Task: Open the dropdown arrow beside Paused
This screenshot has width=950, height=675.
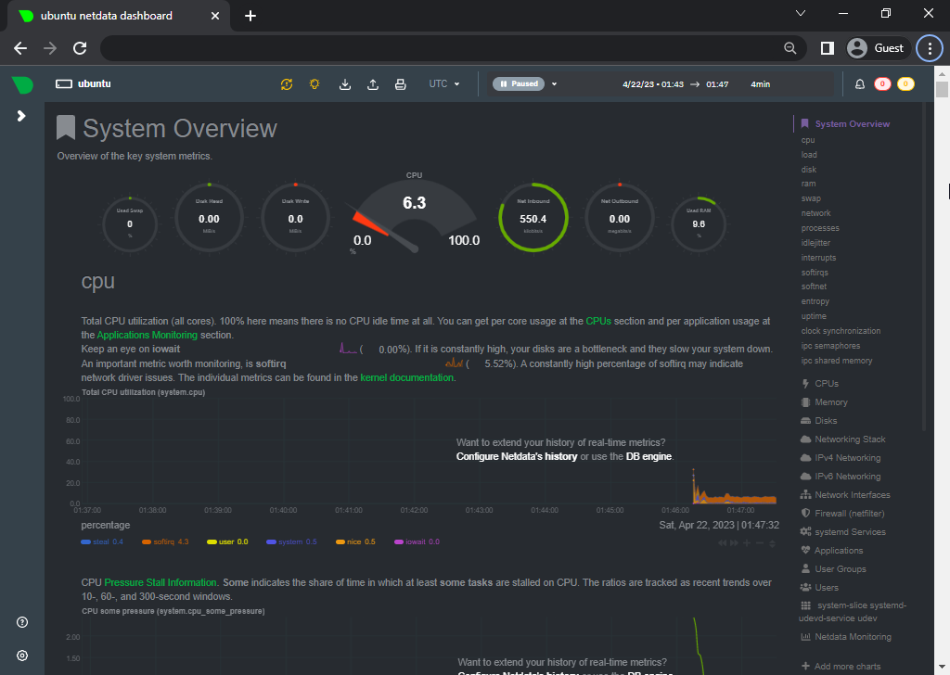Action: (554, 84)
